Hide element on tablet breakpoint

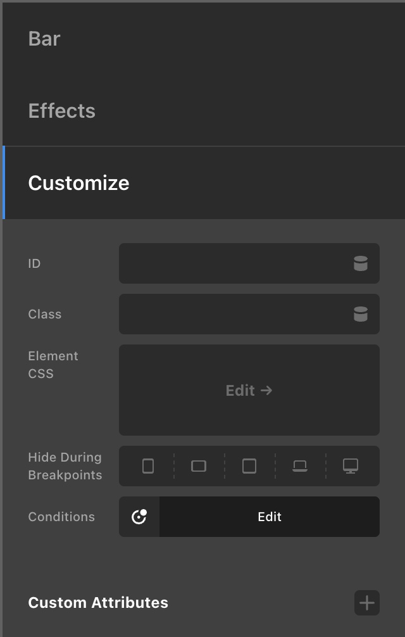(249, 466)
